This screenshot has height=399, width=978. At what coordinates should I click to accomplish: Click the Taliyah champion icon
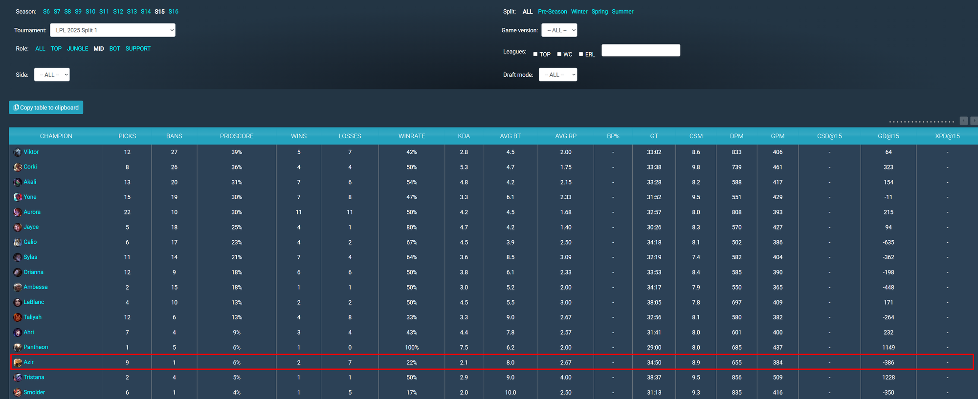(x=18, y=317)
